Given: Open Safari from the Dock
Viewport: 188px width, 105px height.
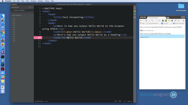Looking at the screenshot, I should click(x=3, y=24).
